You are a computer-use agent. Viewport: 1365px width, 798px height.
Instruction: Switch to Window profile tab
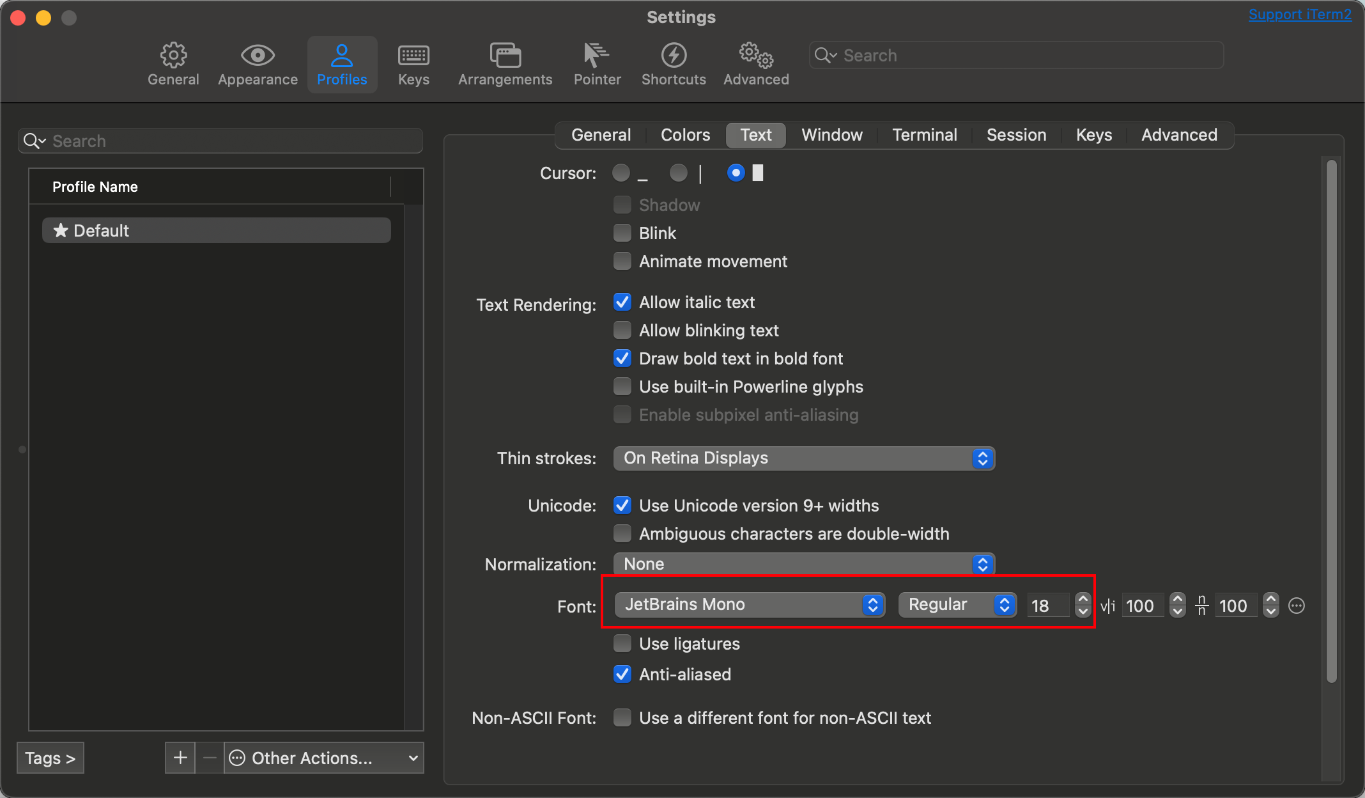[832, 135]
